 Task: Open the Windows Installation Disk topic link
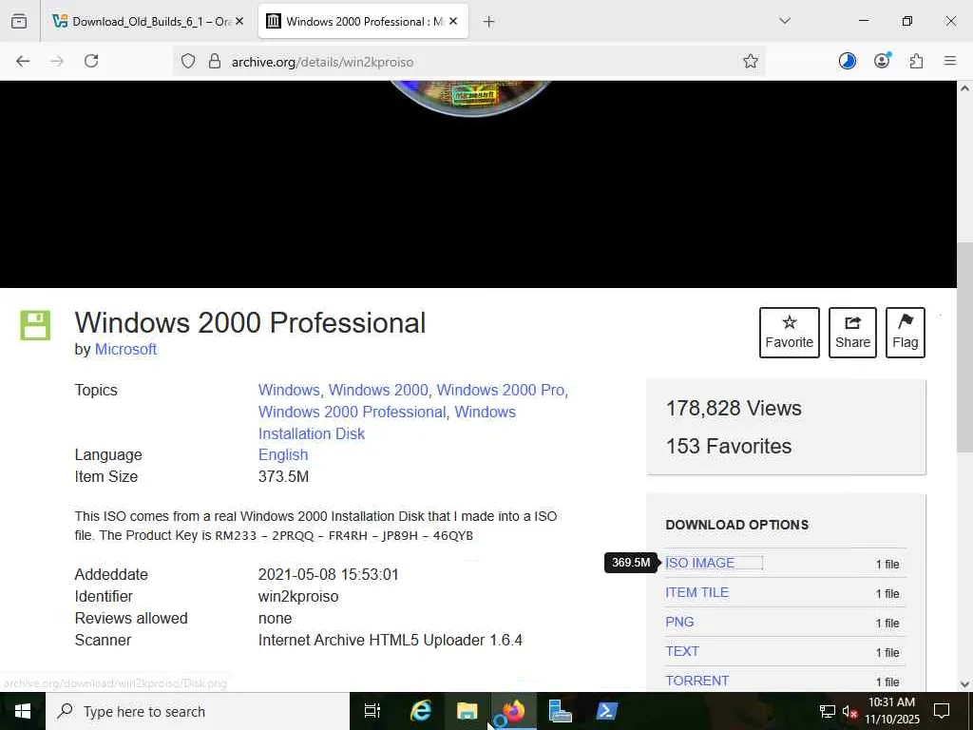tap(387, 423)
